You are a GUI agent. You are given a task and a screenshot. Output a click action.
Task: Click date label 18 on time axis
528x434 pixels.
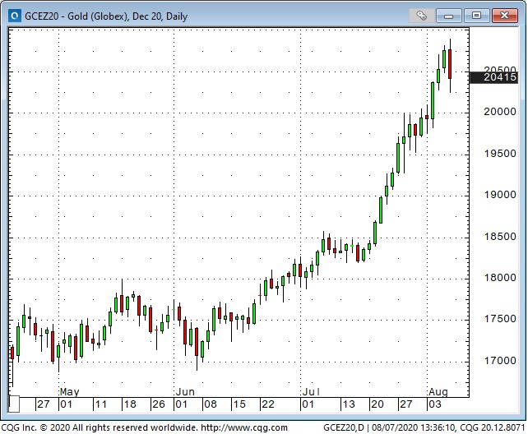(x=130, y=404)
